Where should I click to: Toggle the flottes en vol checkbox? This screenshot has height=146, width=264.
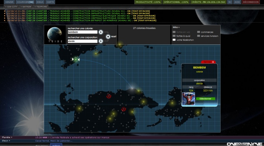click(x=174, y=32)
